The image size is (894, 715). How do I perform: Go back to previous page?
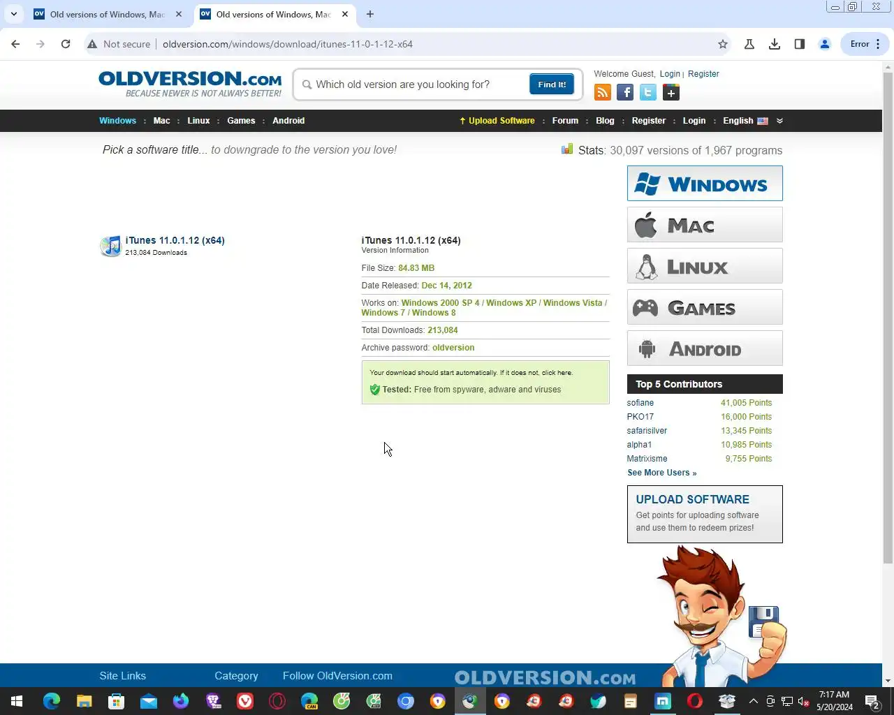point(15,44)
